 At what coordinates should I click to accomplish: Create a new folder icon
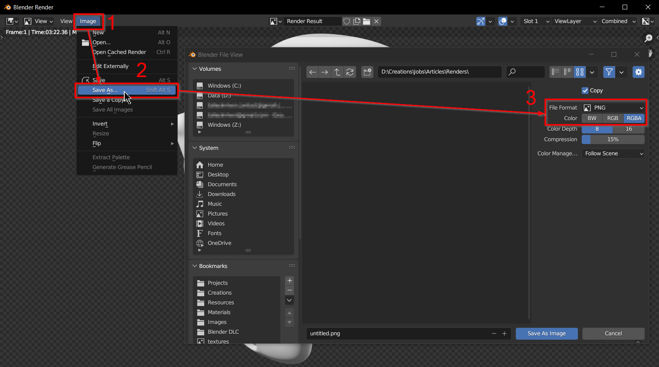pos(367,72)
